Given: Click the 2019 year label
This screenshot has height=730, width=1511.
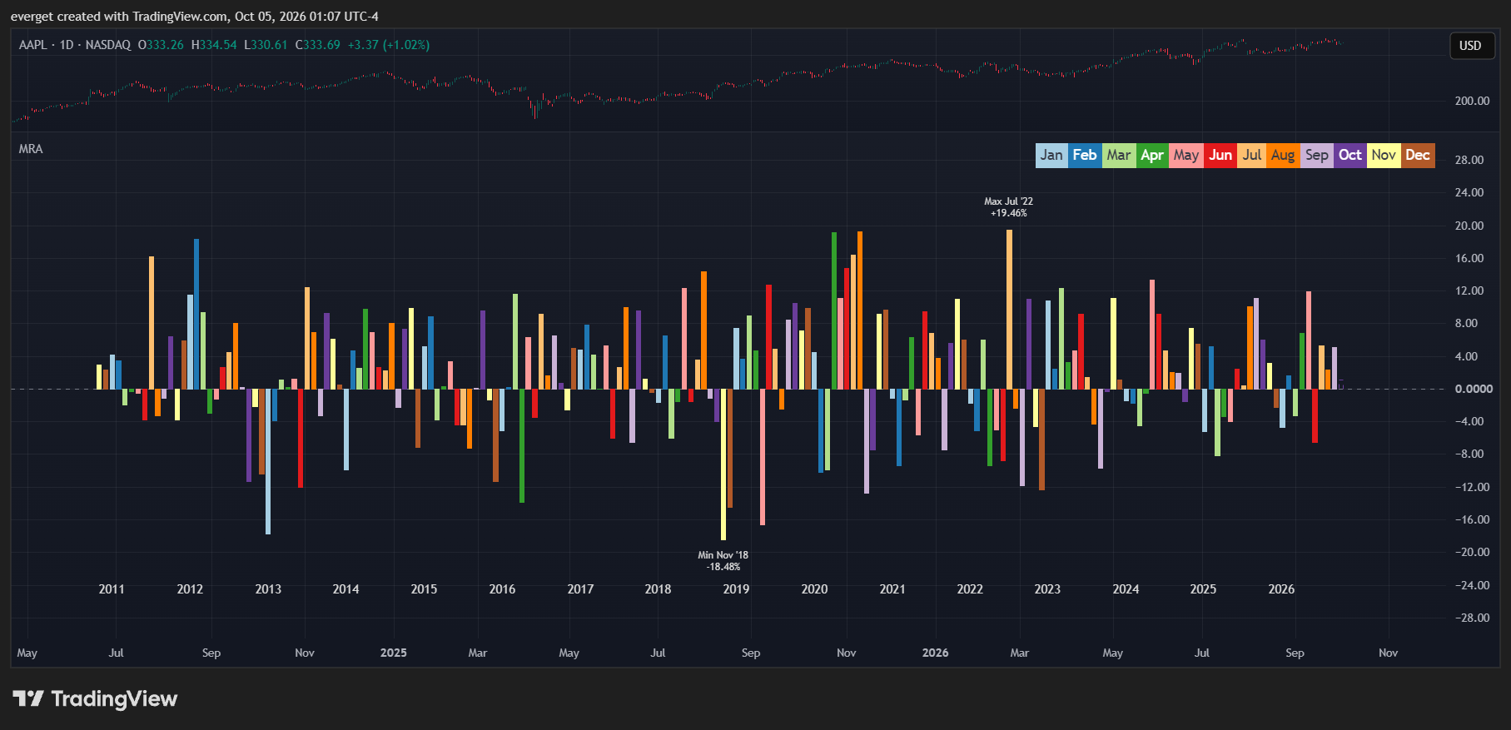Looking at the screenshot, I should pyautogui.click(x=736, y=589).
